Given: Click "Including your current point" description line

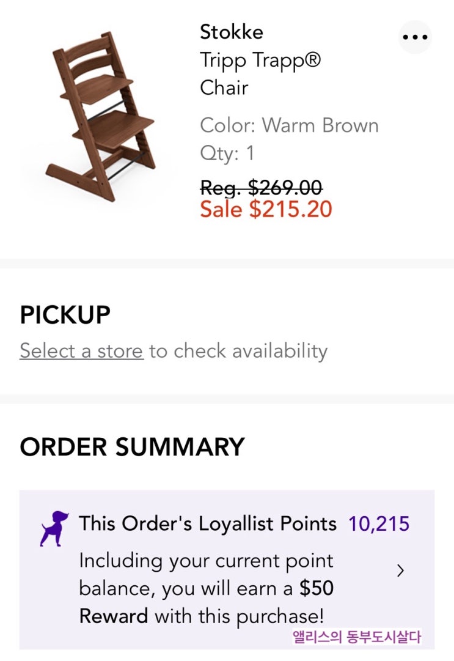Looking at the screenshot, I should (206, 561).
